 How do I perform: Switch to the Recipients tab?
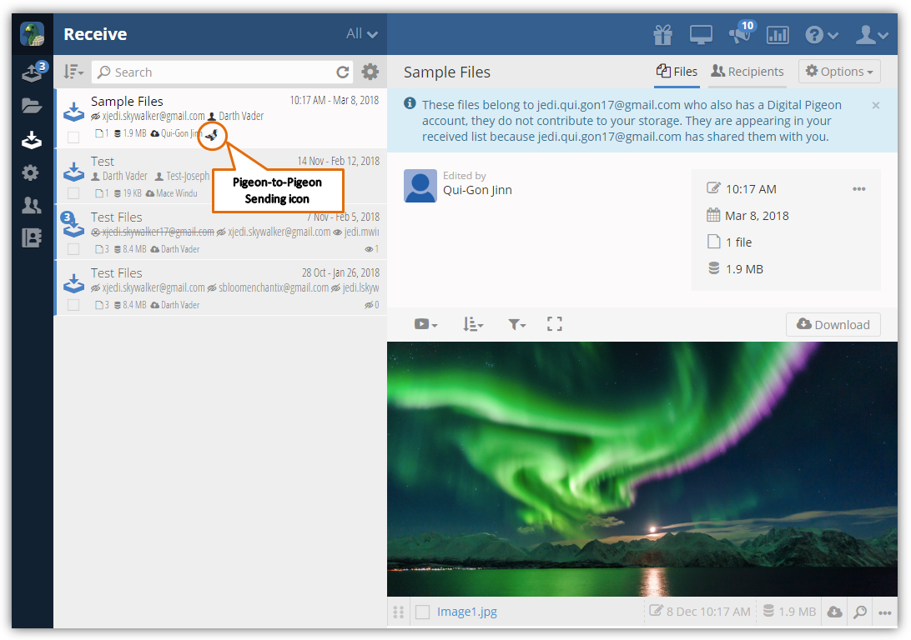point(747,72)
